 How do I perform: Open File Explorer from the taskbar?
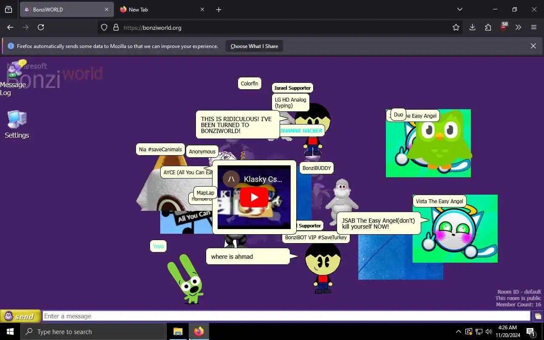click(x=178, y=331)
